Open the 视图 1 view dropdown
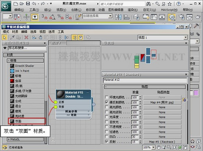Viewport: 203px width, 151px height. (186, 37)
